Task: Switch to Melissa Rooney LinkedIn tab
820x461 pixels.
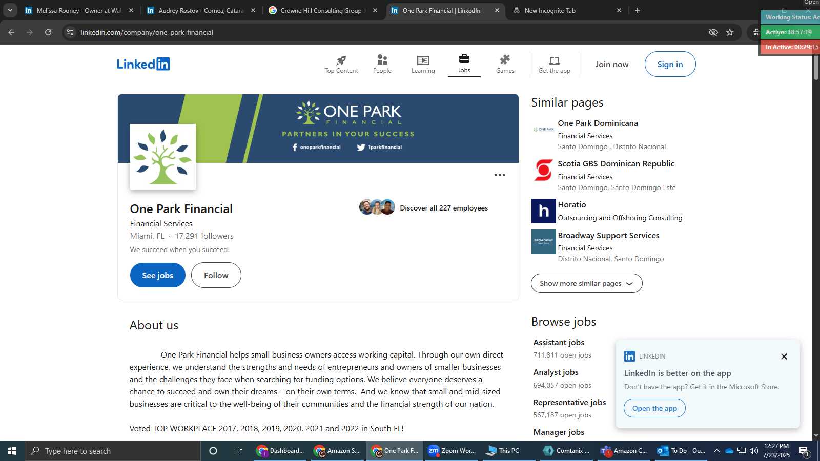Action: (79, 10)
